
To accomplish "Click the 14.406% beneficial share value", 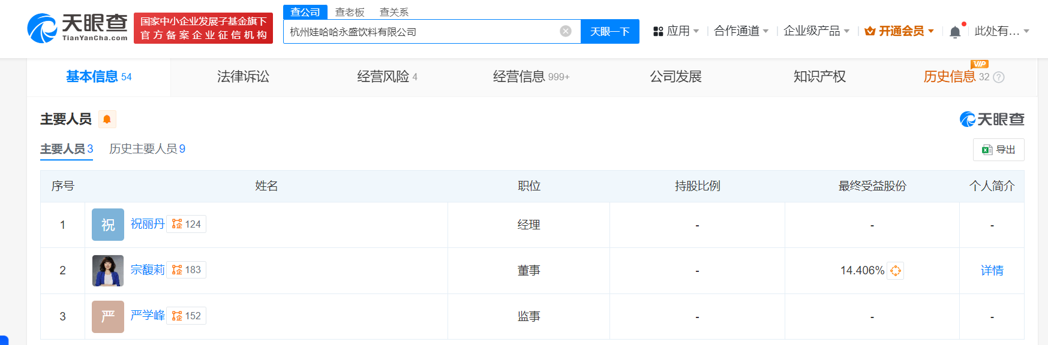I will [862, 271].
